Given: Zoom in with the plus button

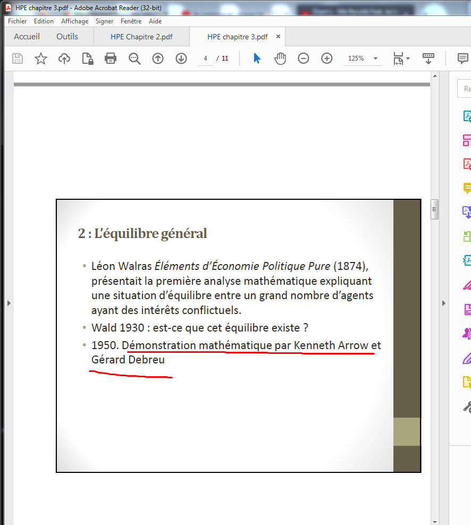Looking at the screenshot, I should (x=327, y=58).
